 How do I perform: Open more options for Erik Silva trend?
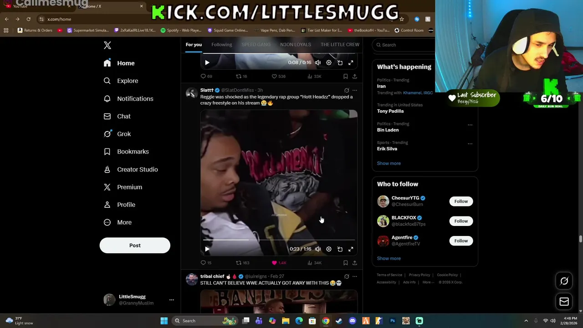[470, 144]
